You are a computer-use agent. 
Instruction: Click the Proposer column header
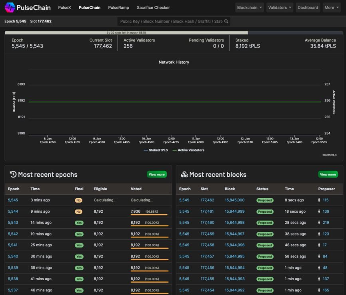click(326, 189)
